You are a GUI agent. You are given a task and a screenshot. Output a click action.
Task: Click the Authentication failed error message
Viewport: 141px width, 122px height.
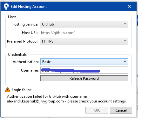tap(67, 99)
